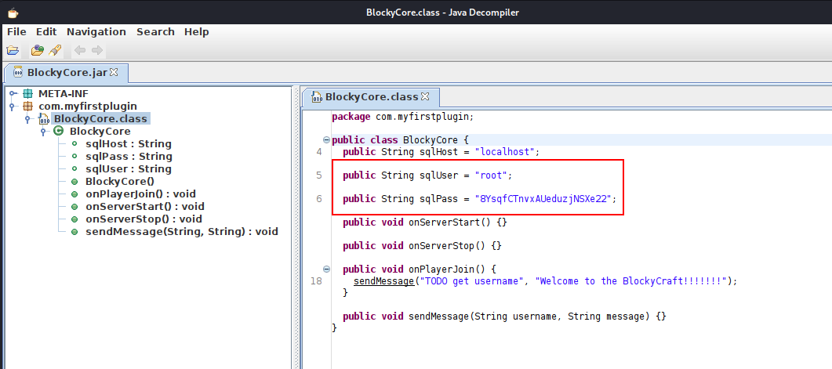832x369 pixels.
Task: Follow the sendMessage link in code
Action: (x=384, y=280)
